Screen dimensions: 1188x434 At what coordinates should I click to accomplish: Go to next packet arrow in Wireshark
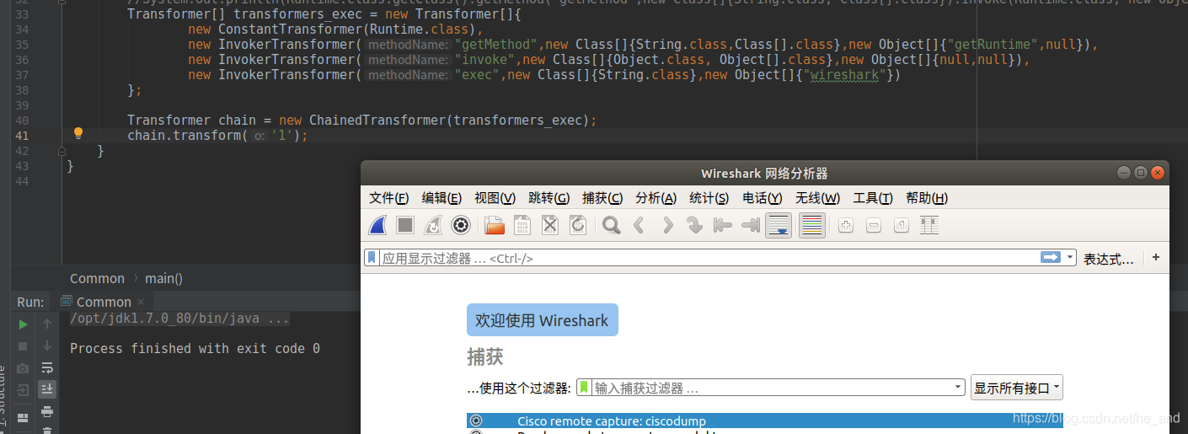point(667,225)
